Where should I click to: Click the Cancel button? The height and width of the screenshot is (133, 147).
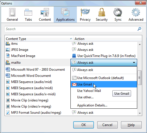[107, 125]
